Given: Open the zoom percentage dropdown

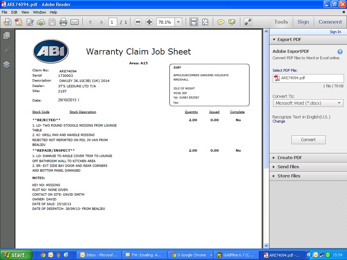Looking at the screenshot, I should point(179,22).
